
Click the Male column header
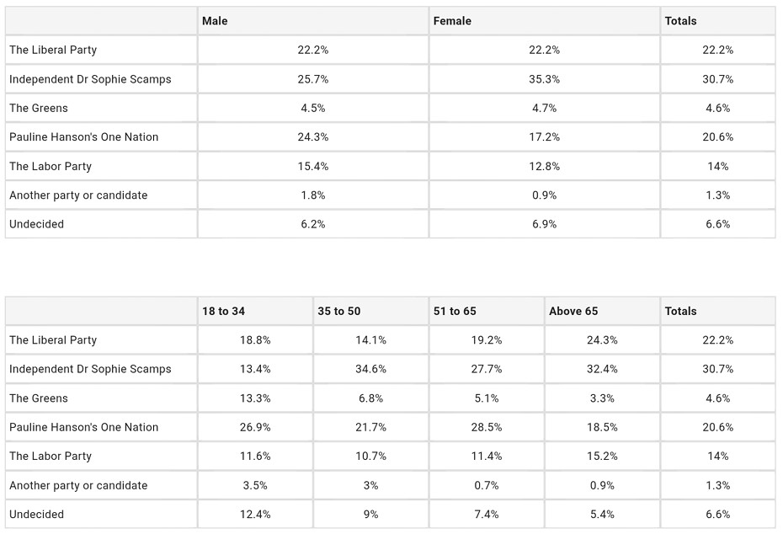pos(215,21)
